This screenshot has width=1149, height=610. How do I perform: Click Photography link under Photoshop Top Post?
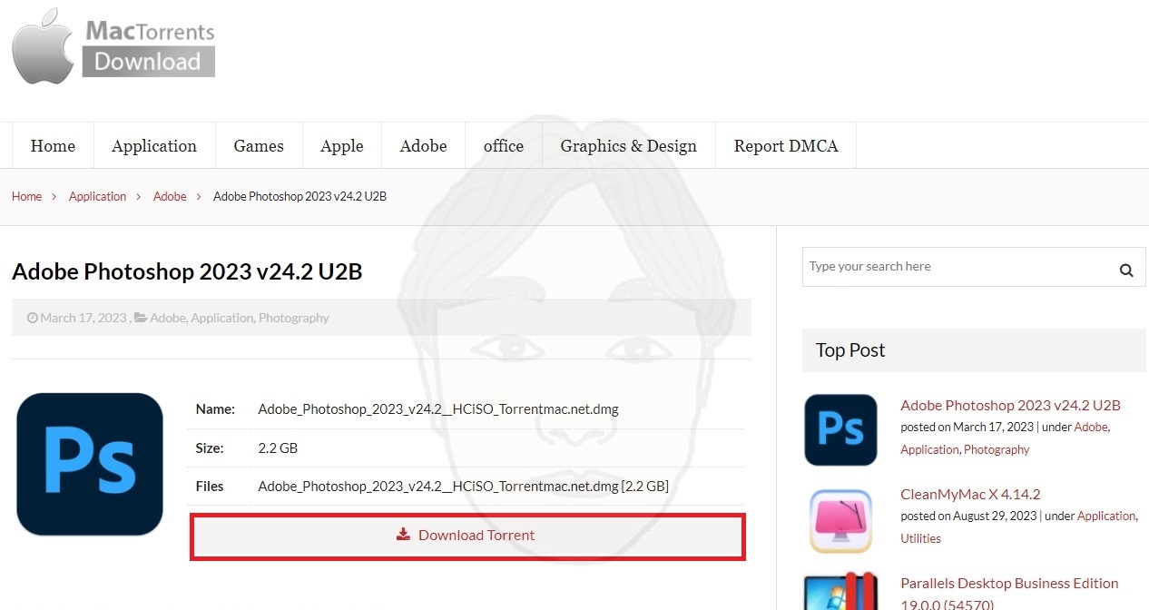(x=997, y=449)
